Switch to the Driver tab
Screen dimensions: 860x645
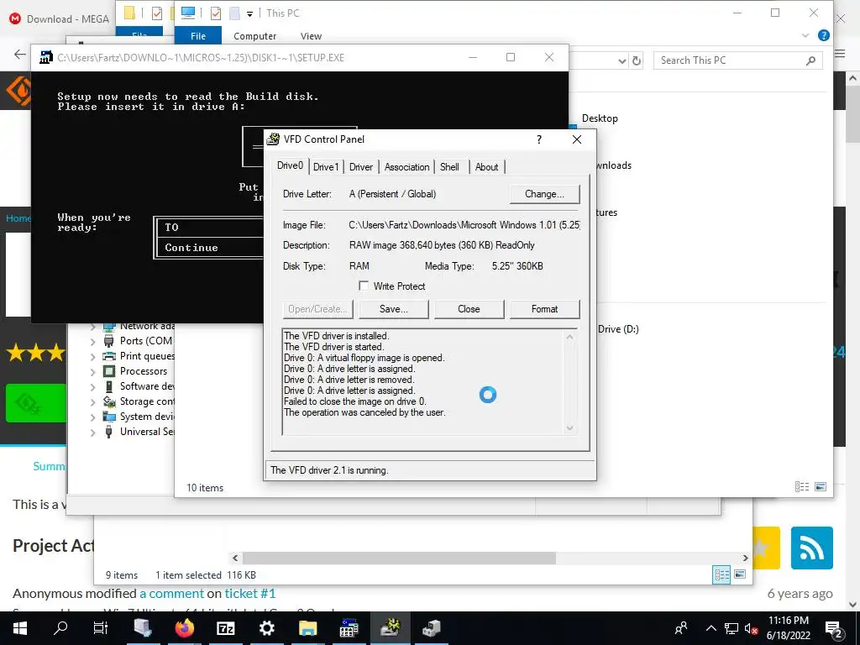click(x=361, y=167)
